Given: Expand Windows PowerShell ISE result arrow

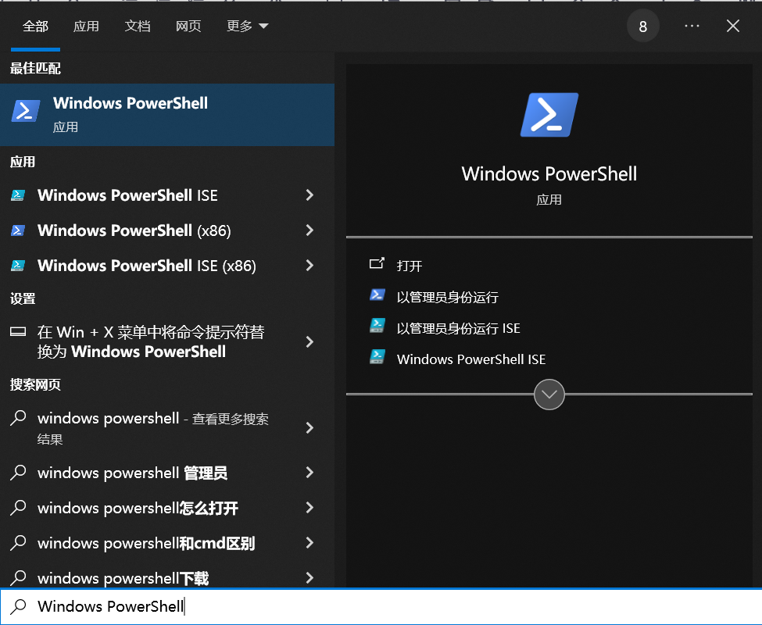Looking at the screenshot, I should point(309,195).
